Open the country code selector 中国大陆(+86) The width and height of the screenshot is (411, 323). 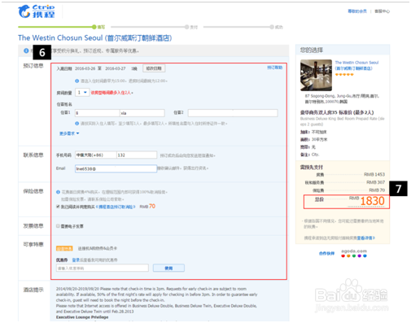(96, 155)
